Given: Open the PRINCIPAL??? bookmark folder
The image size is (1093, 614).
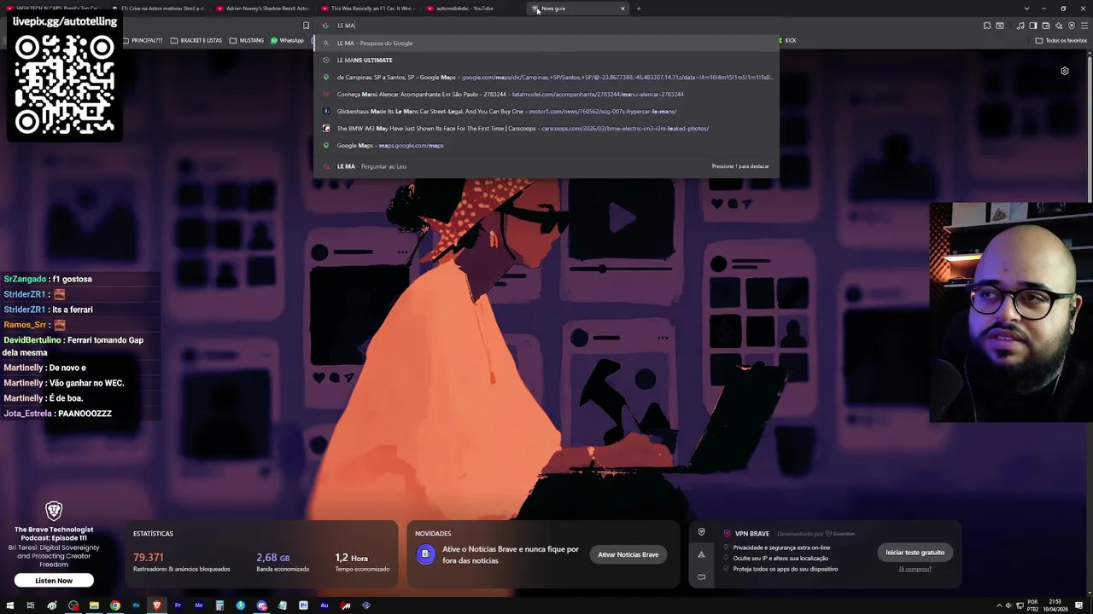Looking at the screenshot, I should pos(143,40).
